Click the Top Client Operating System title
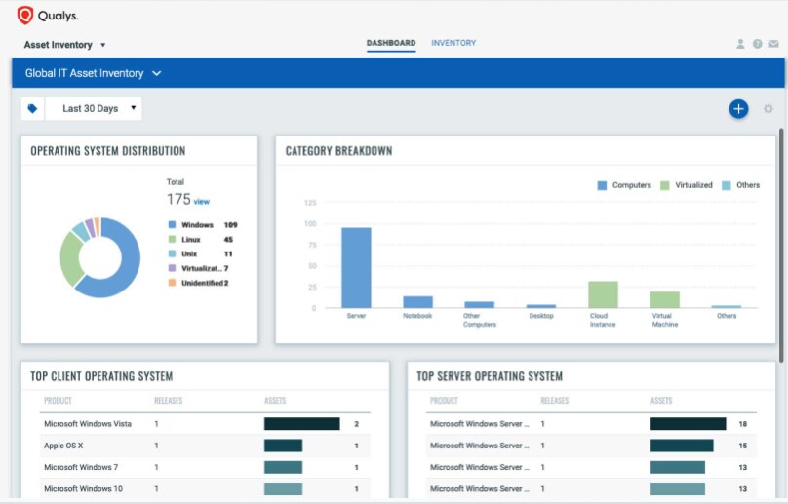This screenshot has height=504, width=788. 101,376
